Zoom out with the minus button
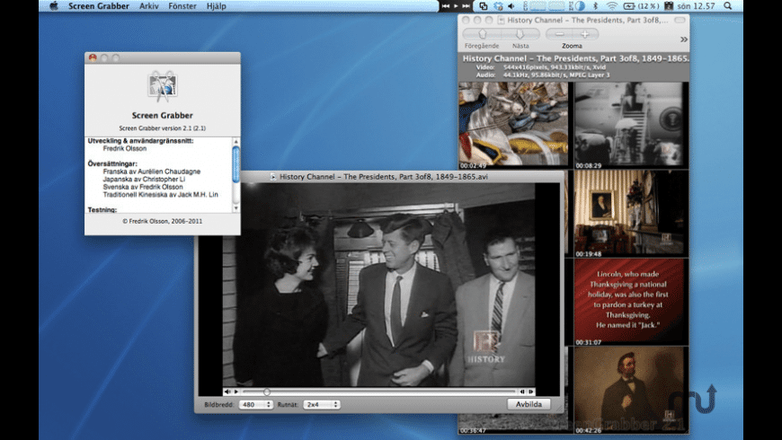Screen dimensions: 782x440 [560, 34]
